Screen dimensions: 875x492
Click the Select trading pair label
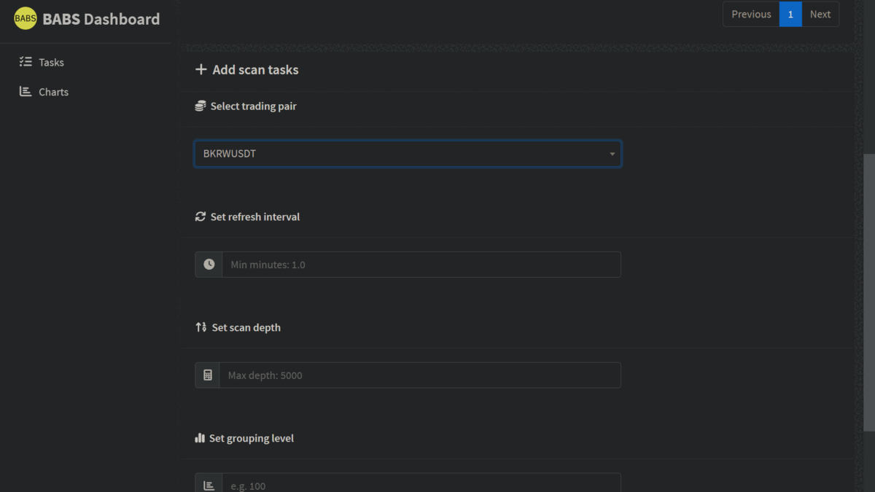pyautogui.click(x=254, y=106)
